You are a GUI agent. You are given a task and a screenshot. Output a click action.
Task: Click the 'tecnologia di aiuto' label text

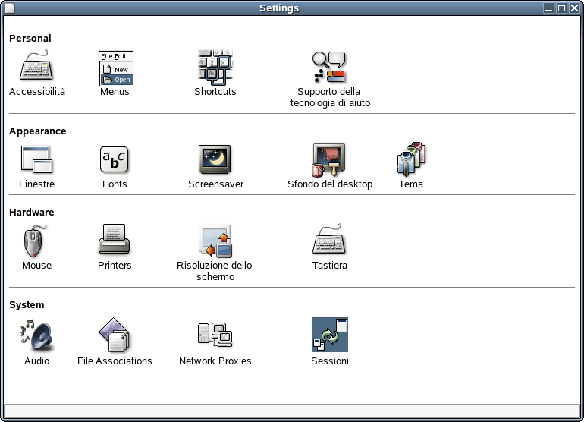(330, 103)
